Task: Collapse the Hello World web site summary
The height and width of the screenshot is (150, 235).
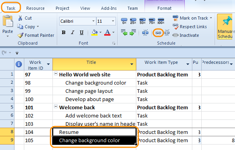Action: pyautogui.click(x=56, y=74)
